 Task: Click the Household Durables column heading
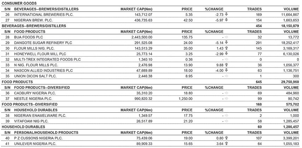point(36,110)
